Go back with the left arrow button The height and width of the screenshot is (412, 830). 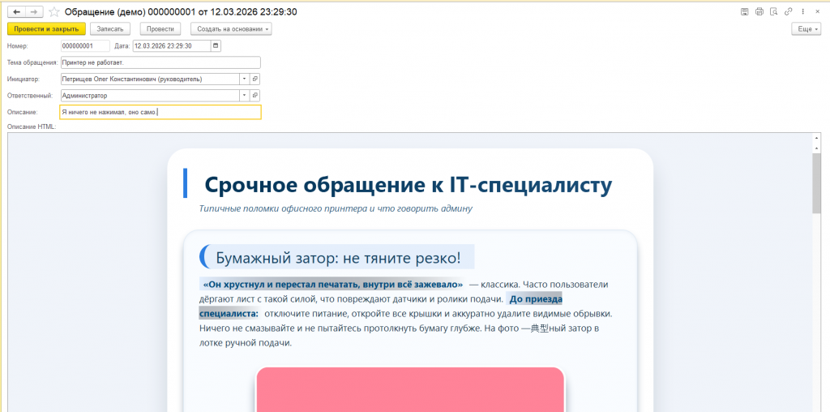point(16,12)
